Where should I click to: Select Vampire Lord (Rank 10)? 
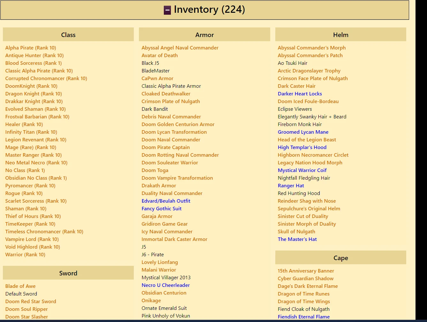click(32, 239)
